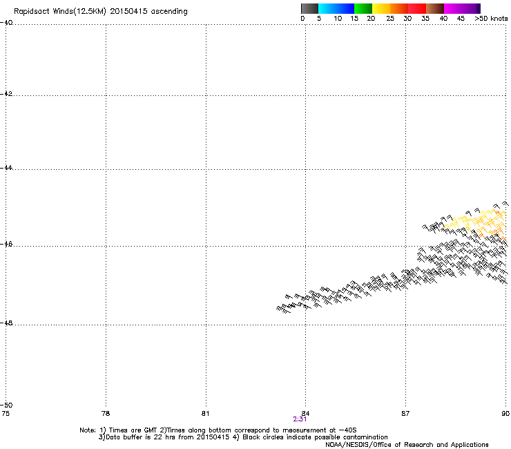Screen dimensions: 511x449
Task: Click the '-50' latitude axis label
Action: tap(6, 405)
